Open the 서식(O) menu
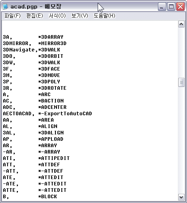The width and height of the screenshot is (187, 203). tap(57, 16)
